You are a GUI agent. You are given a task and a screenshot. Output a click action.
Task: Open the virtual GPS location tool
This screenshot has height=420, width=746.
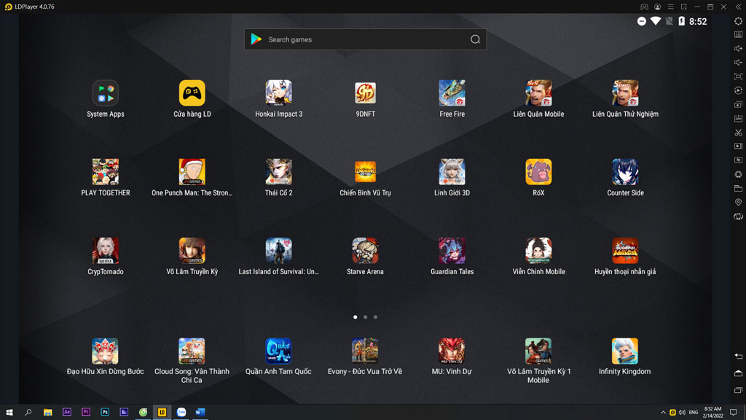point(738,202)
